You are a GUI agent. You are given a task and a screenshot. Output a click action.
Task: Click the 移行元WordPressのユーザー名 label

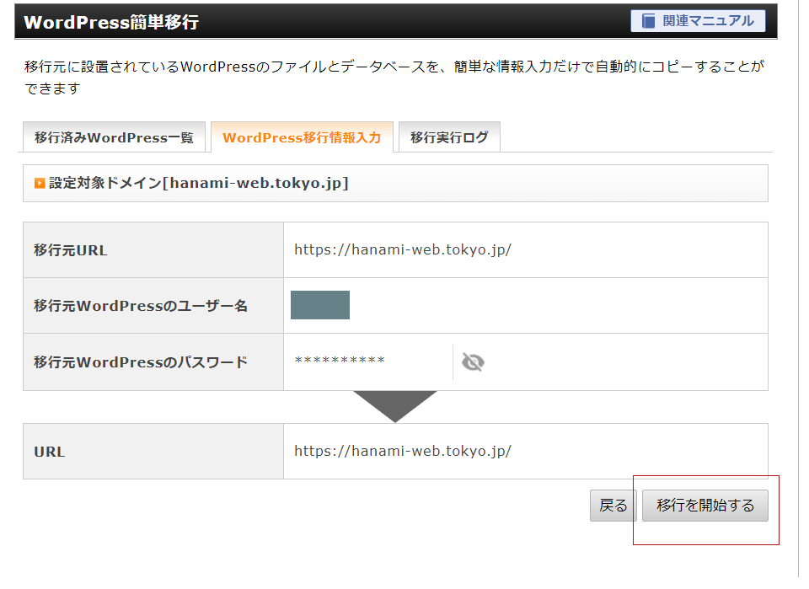point(141,306)
